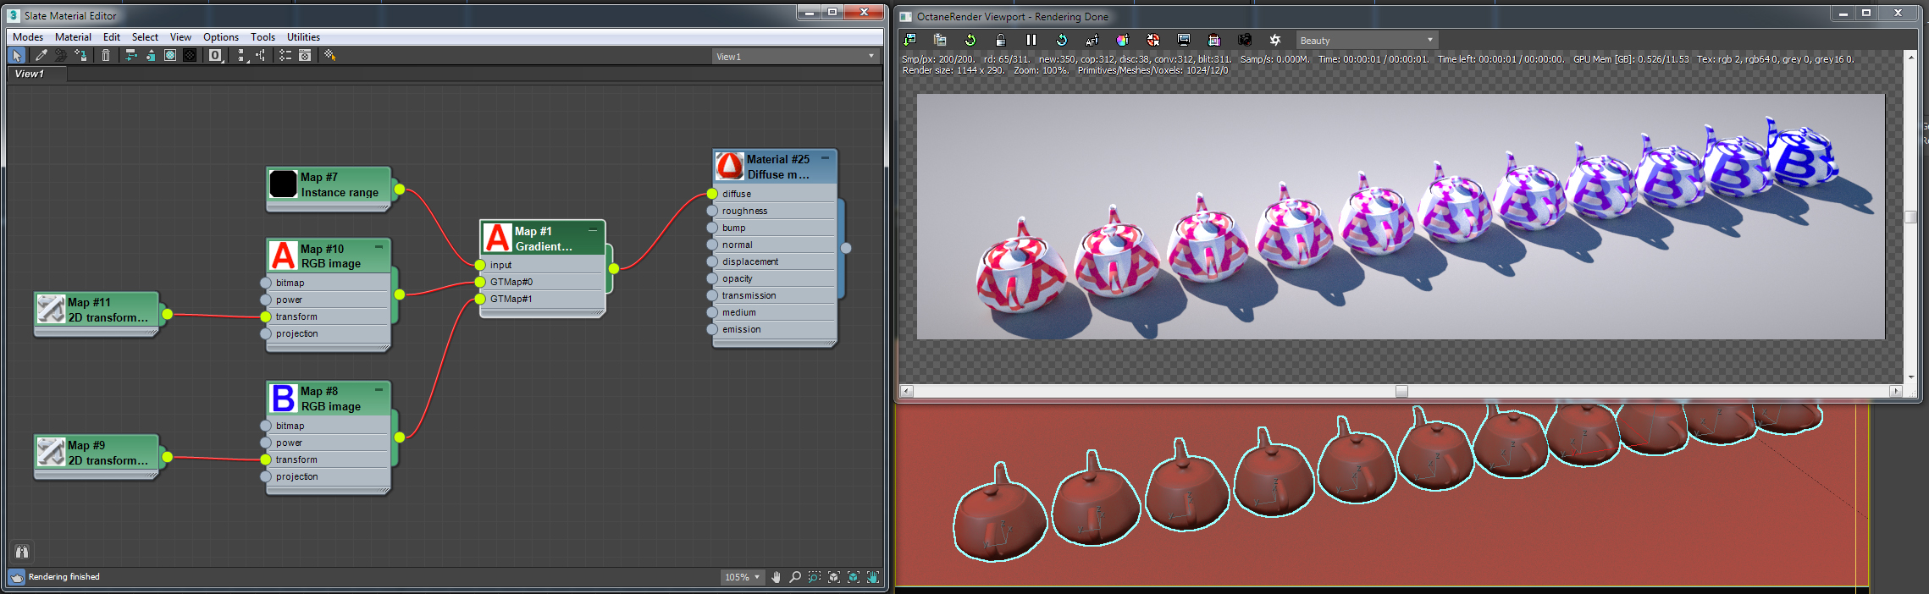
Task: Pick material from object with eyedropper
Action: (x=41, y=56)
